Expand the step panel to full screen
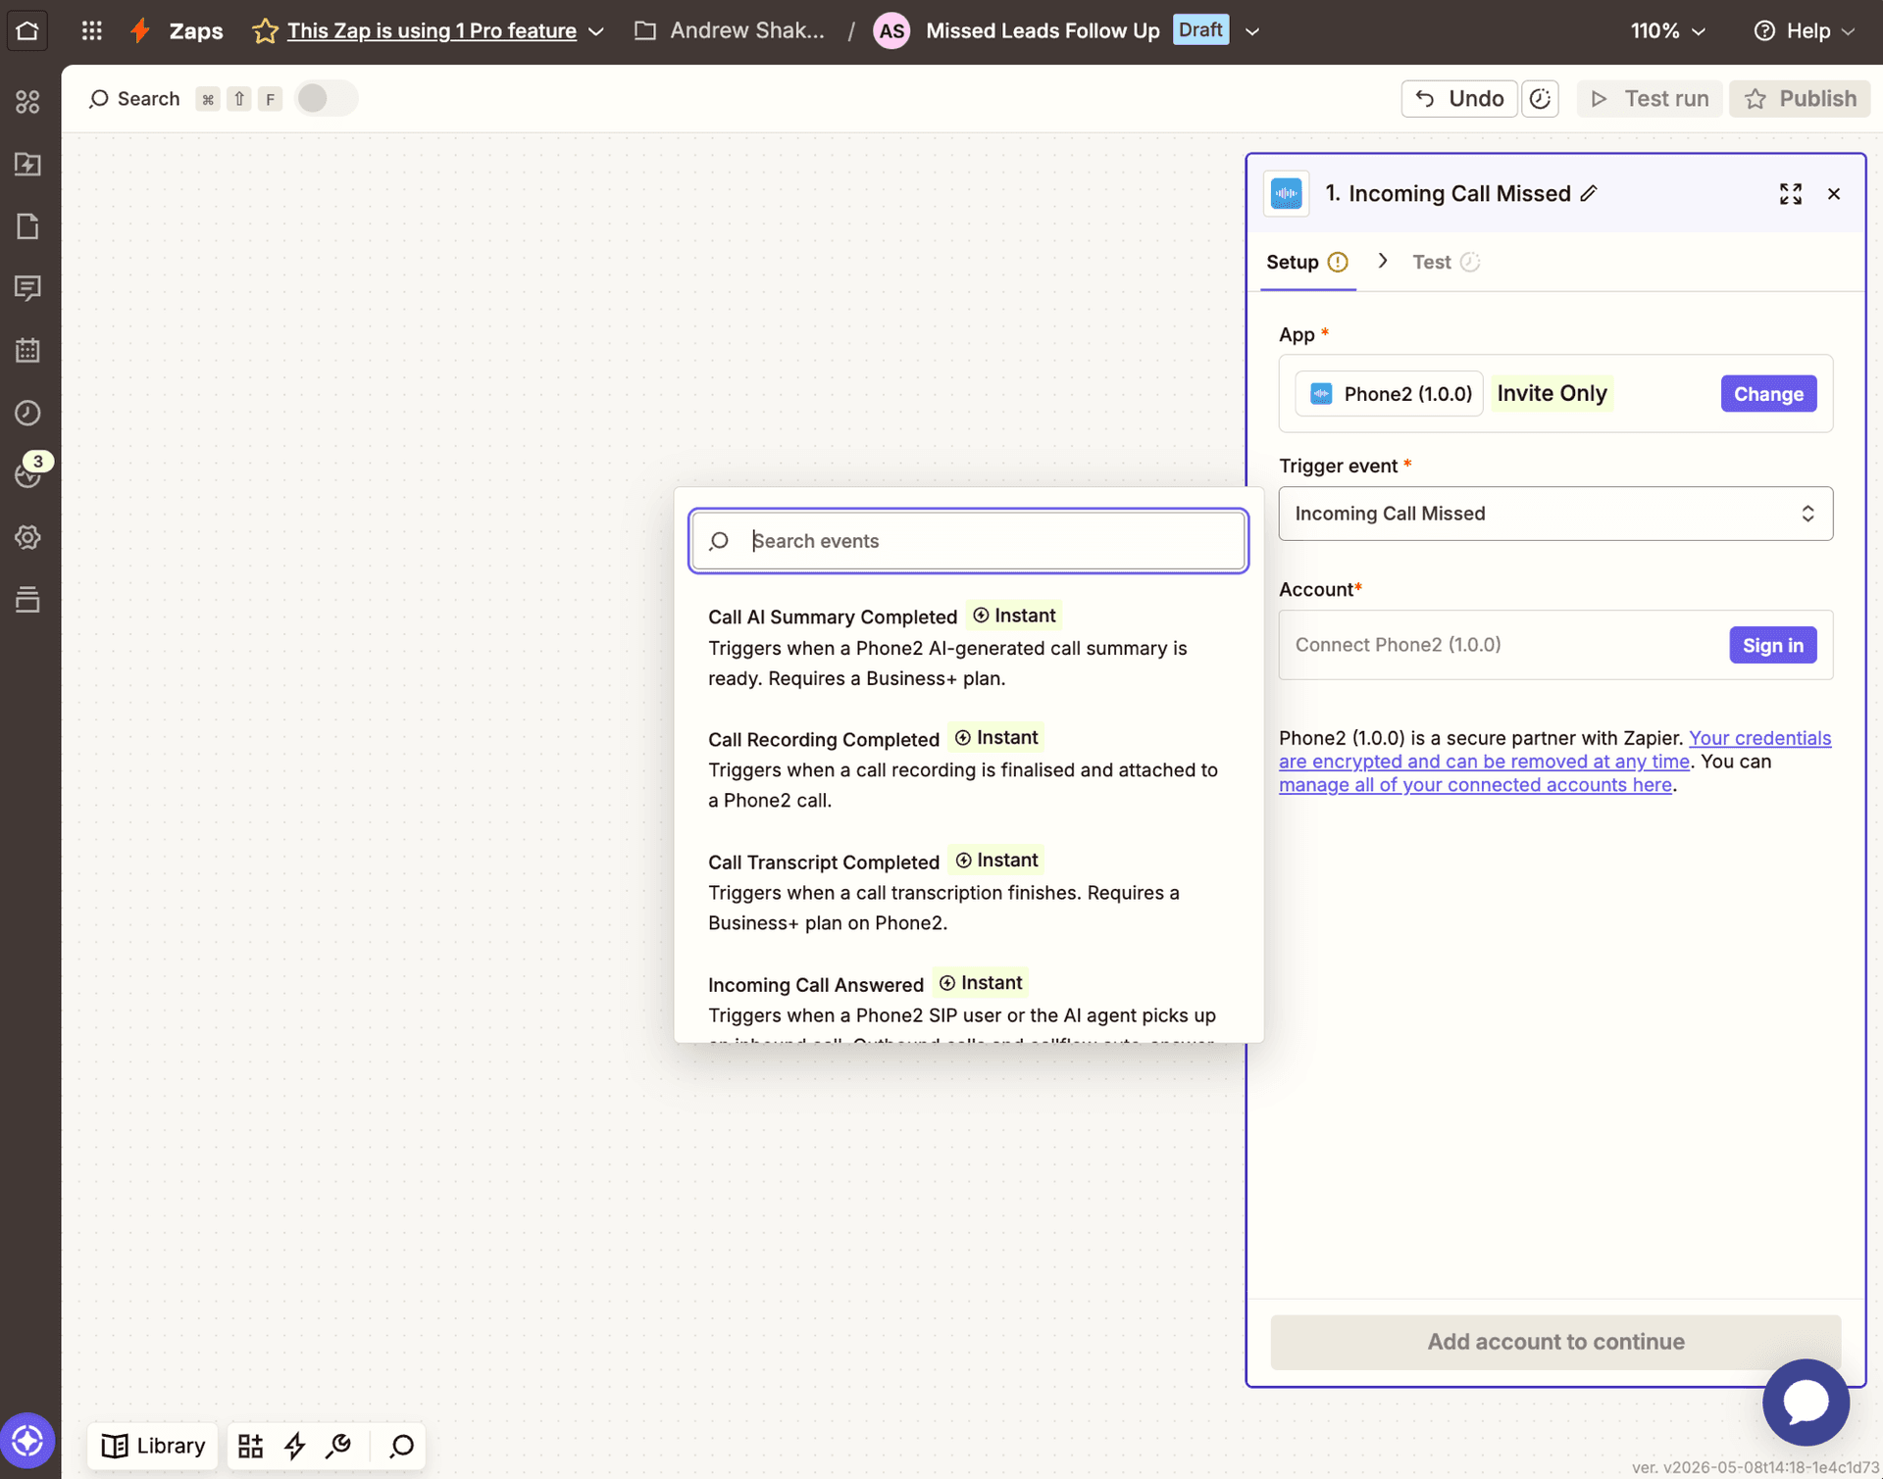Screen dimensions: 1883x1479 pyautogui.click(x=1791, y=194)
